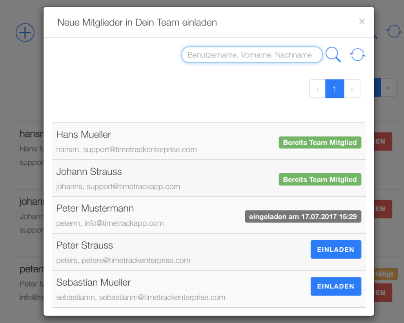Select the Hans Mueller list entry
404x323 pixels.
coord(209,142)
